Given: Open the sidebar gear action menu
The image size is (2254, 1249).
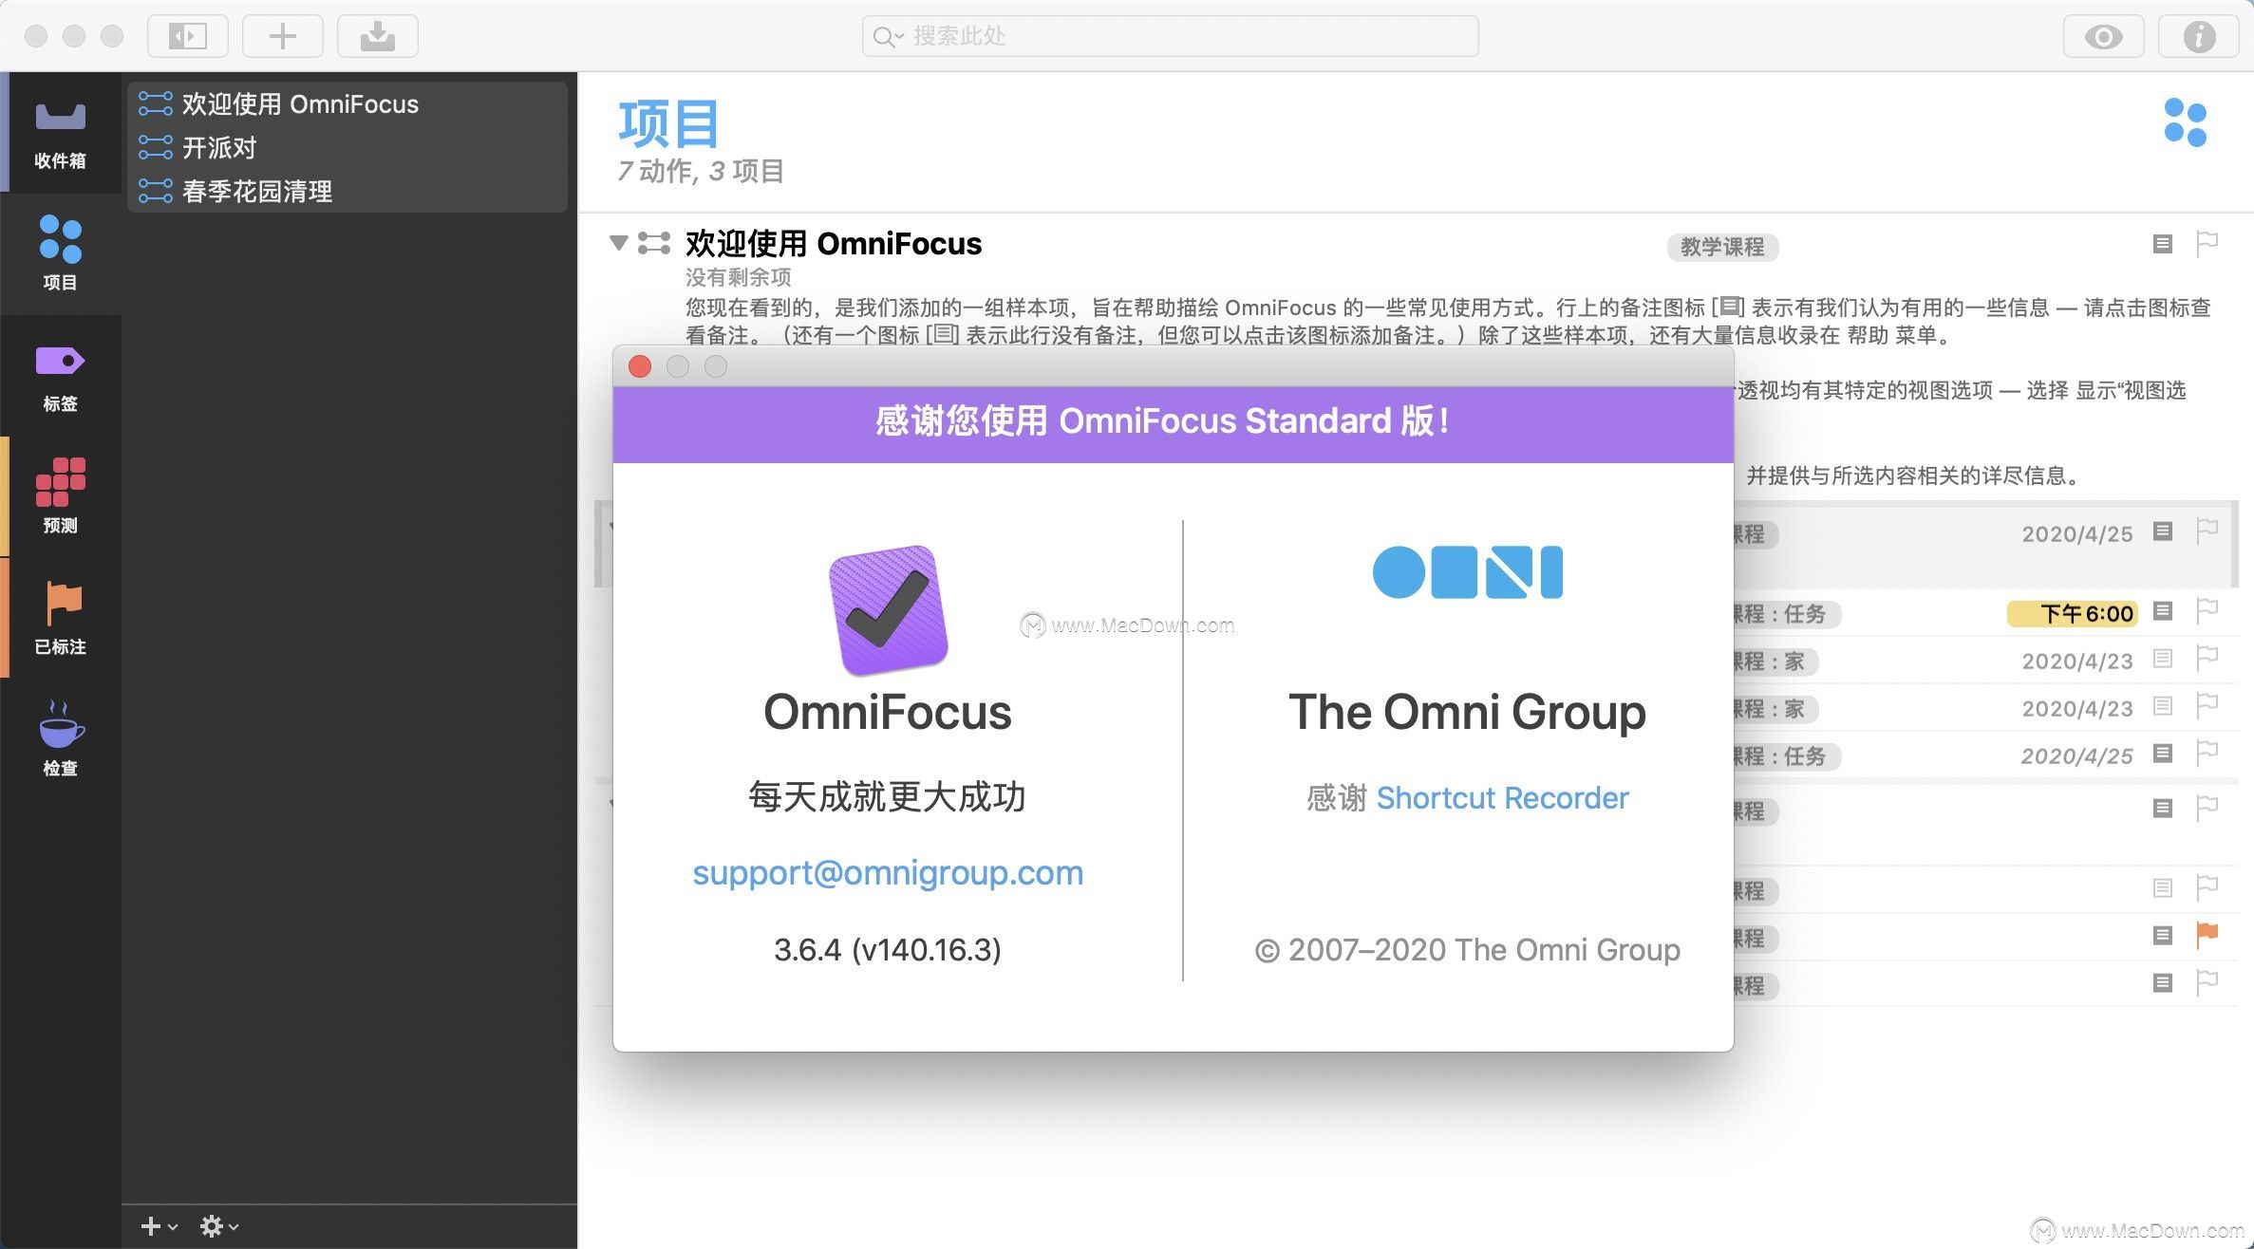Looking at the screenshot, I should [x=218, y=1226].
